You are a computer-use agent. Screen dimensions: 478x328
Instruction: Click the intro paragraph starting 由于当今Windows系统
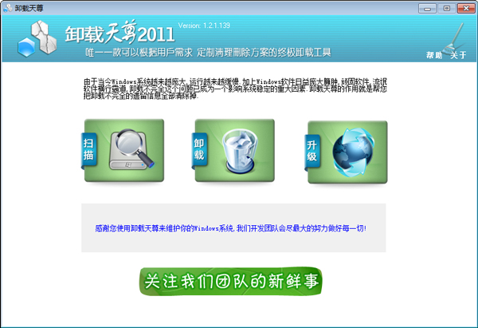(235, 89)
